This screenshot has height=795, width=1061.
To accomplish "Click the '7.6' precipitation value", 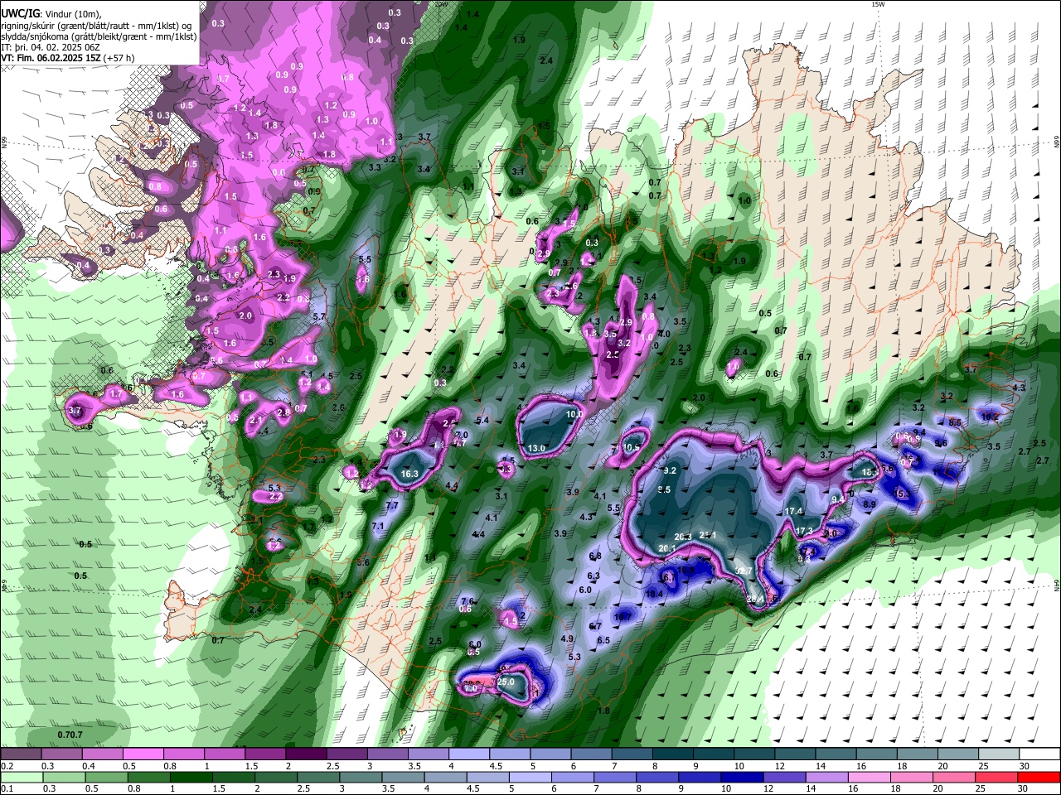I will tap(468, 601).
